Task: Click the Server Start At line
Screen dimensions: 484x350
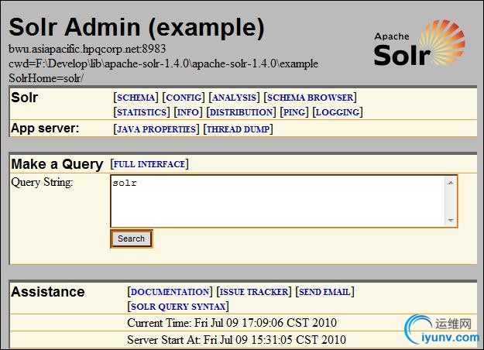Action: [x=236, y=339]
